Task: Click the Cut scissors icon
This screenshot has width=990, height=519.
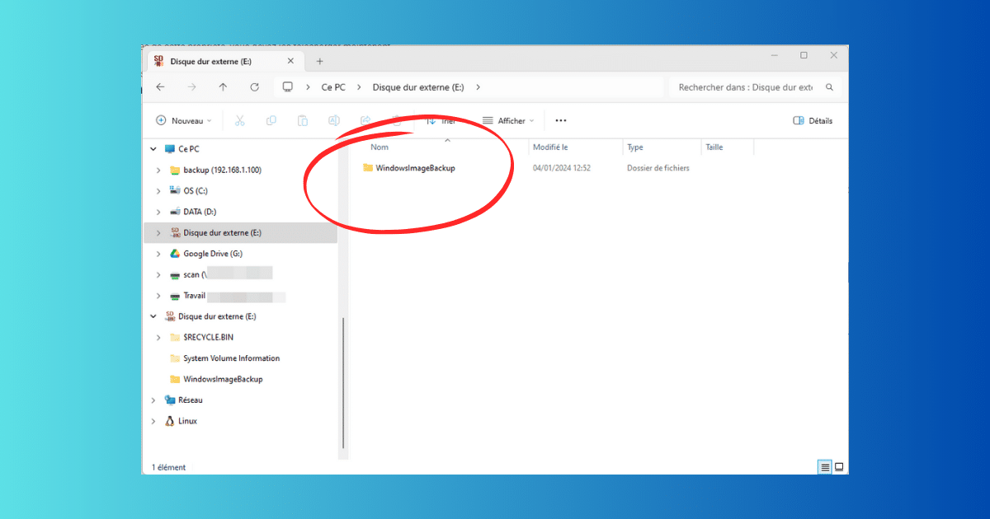Action: click(239, 121)
